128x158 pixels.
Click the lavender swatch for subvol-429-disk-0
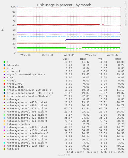[x=4, y=127]
